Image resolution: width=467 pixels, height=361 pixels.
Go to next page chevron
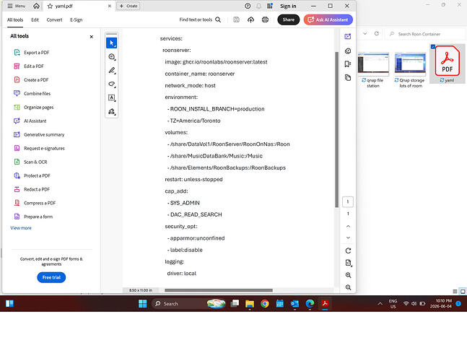(348, 238)
